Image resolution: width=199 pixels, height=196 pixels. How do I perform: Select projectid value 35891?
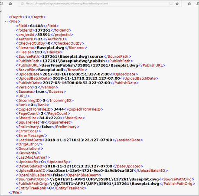(x=44, y=35)
